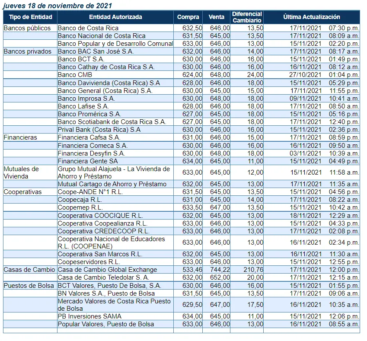The image size is (367, 341).
Task: Click the 'Compra' column header
Action: tap(188, 17)
